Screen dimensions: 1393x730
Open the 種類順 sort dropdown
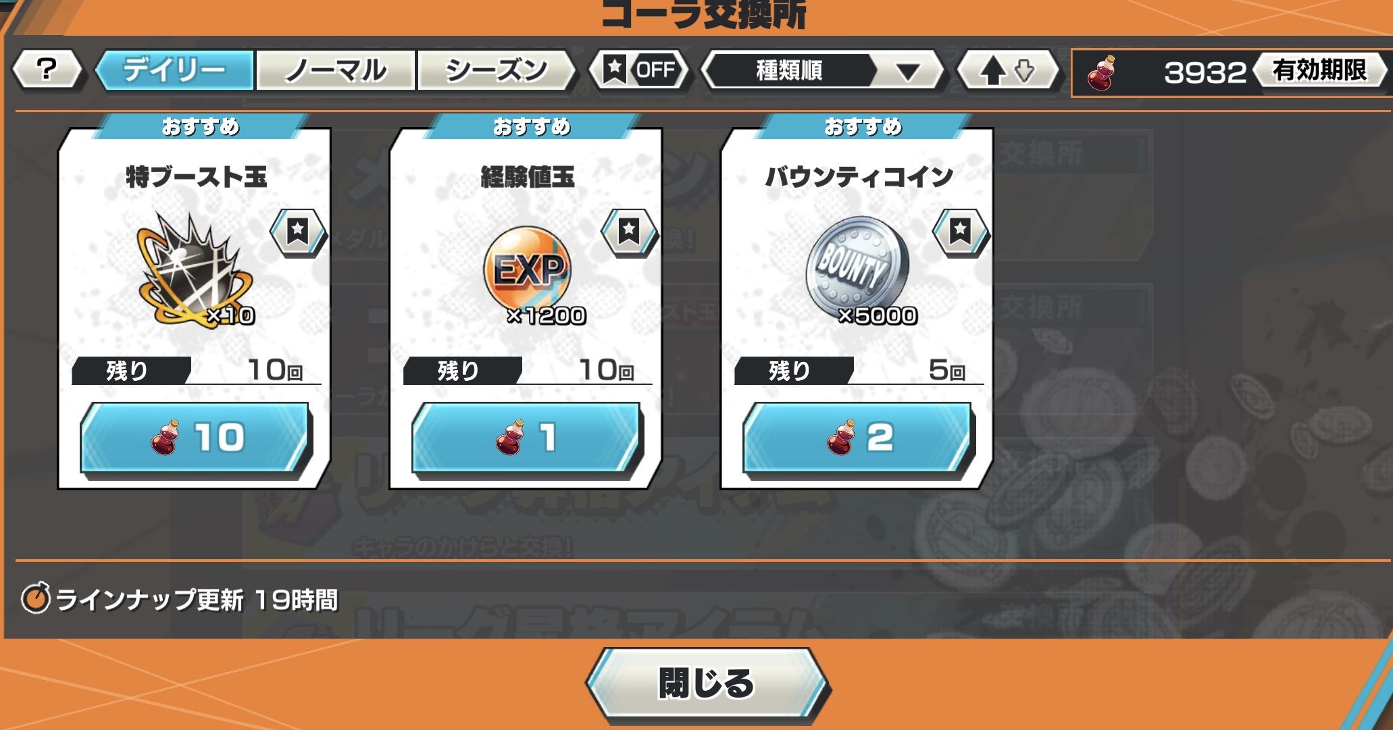tap(822, 70)
